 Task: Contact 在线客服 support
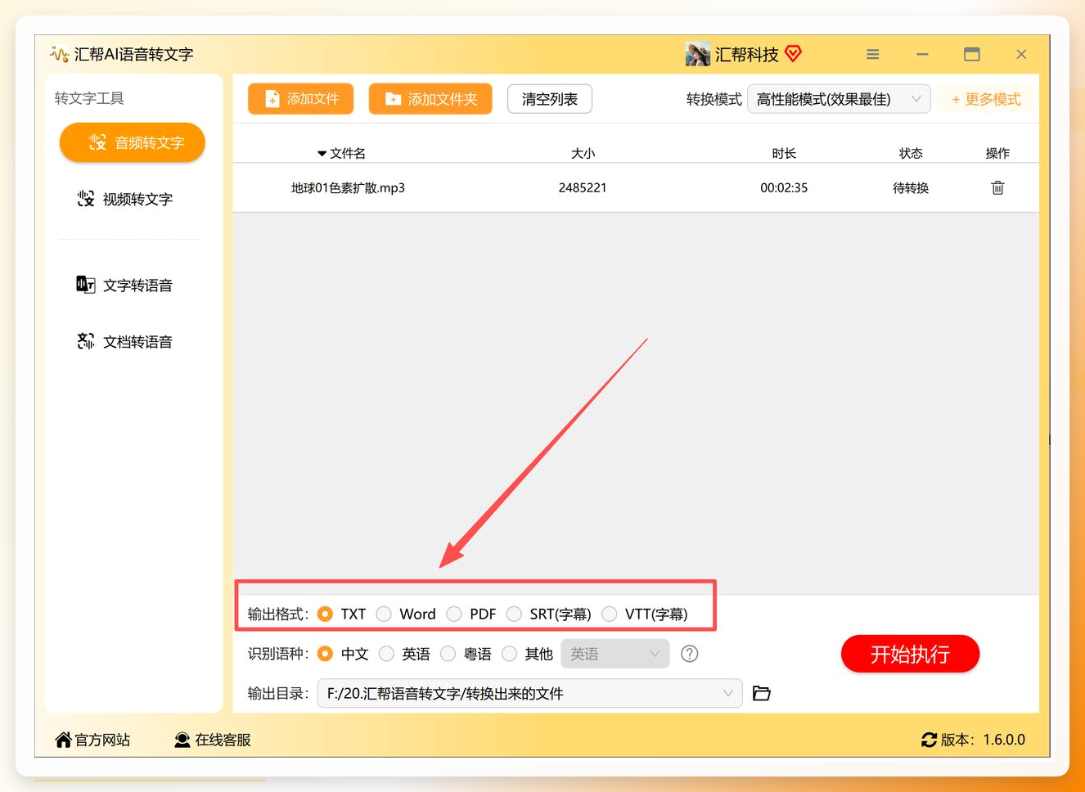point(213,740)
